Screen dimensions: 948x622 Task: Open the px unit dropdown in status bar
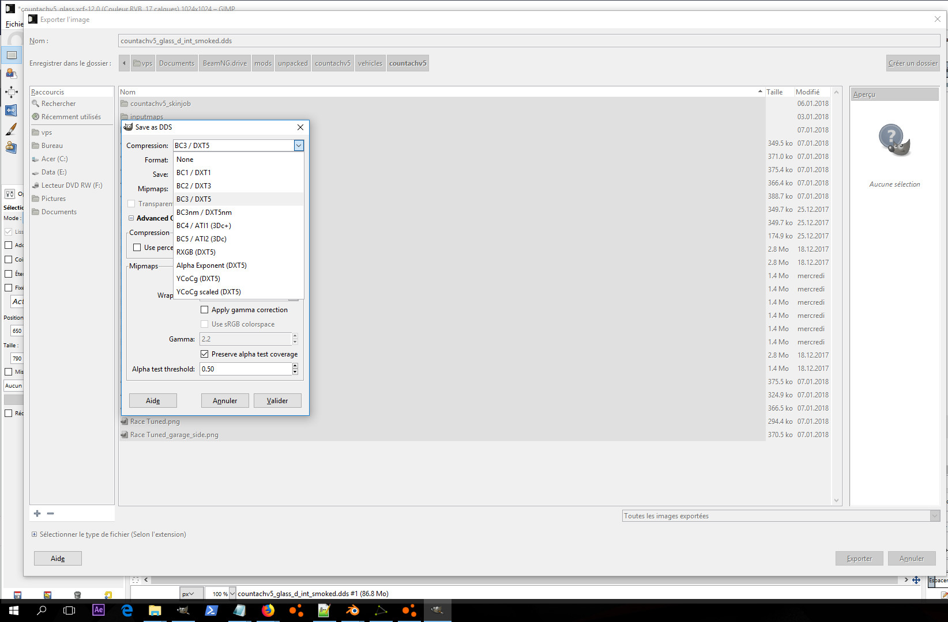pos(191,594)
